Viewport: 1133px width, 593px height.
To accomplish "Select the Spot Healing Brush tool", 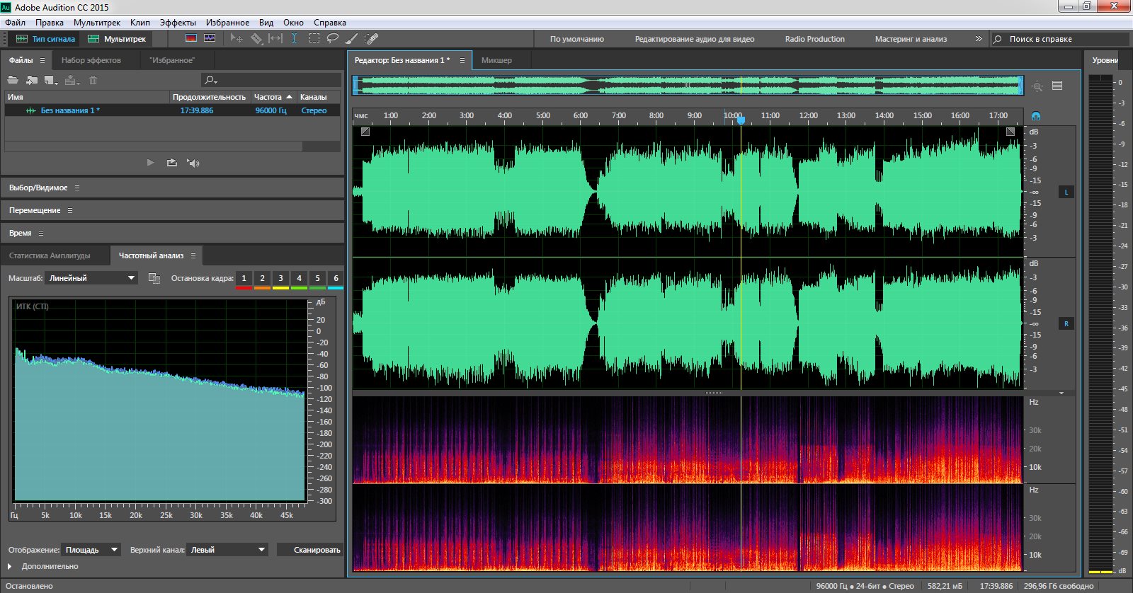I will [371, 39].
